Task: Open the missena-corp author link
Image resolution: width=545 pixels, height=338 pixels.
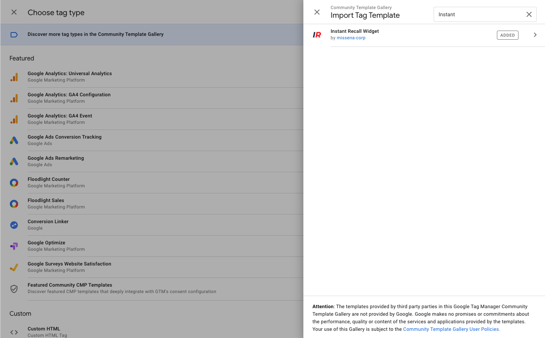Action: coord(351,38)
